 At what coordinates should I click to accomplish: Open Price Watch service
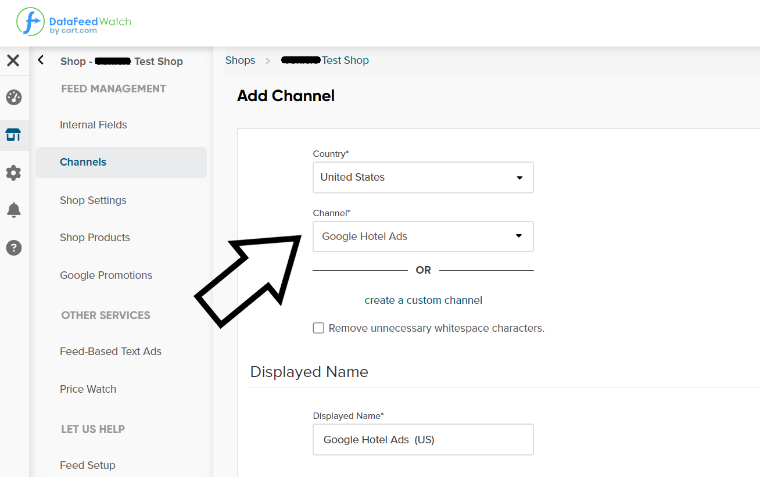tap(88, 389)
